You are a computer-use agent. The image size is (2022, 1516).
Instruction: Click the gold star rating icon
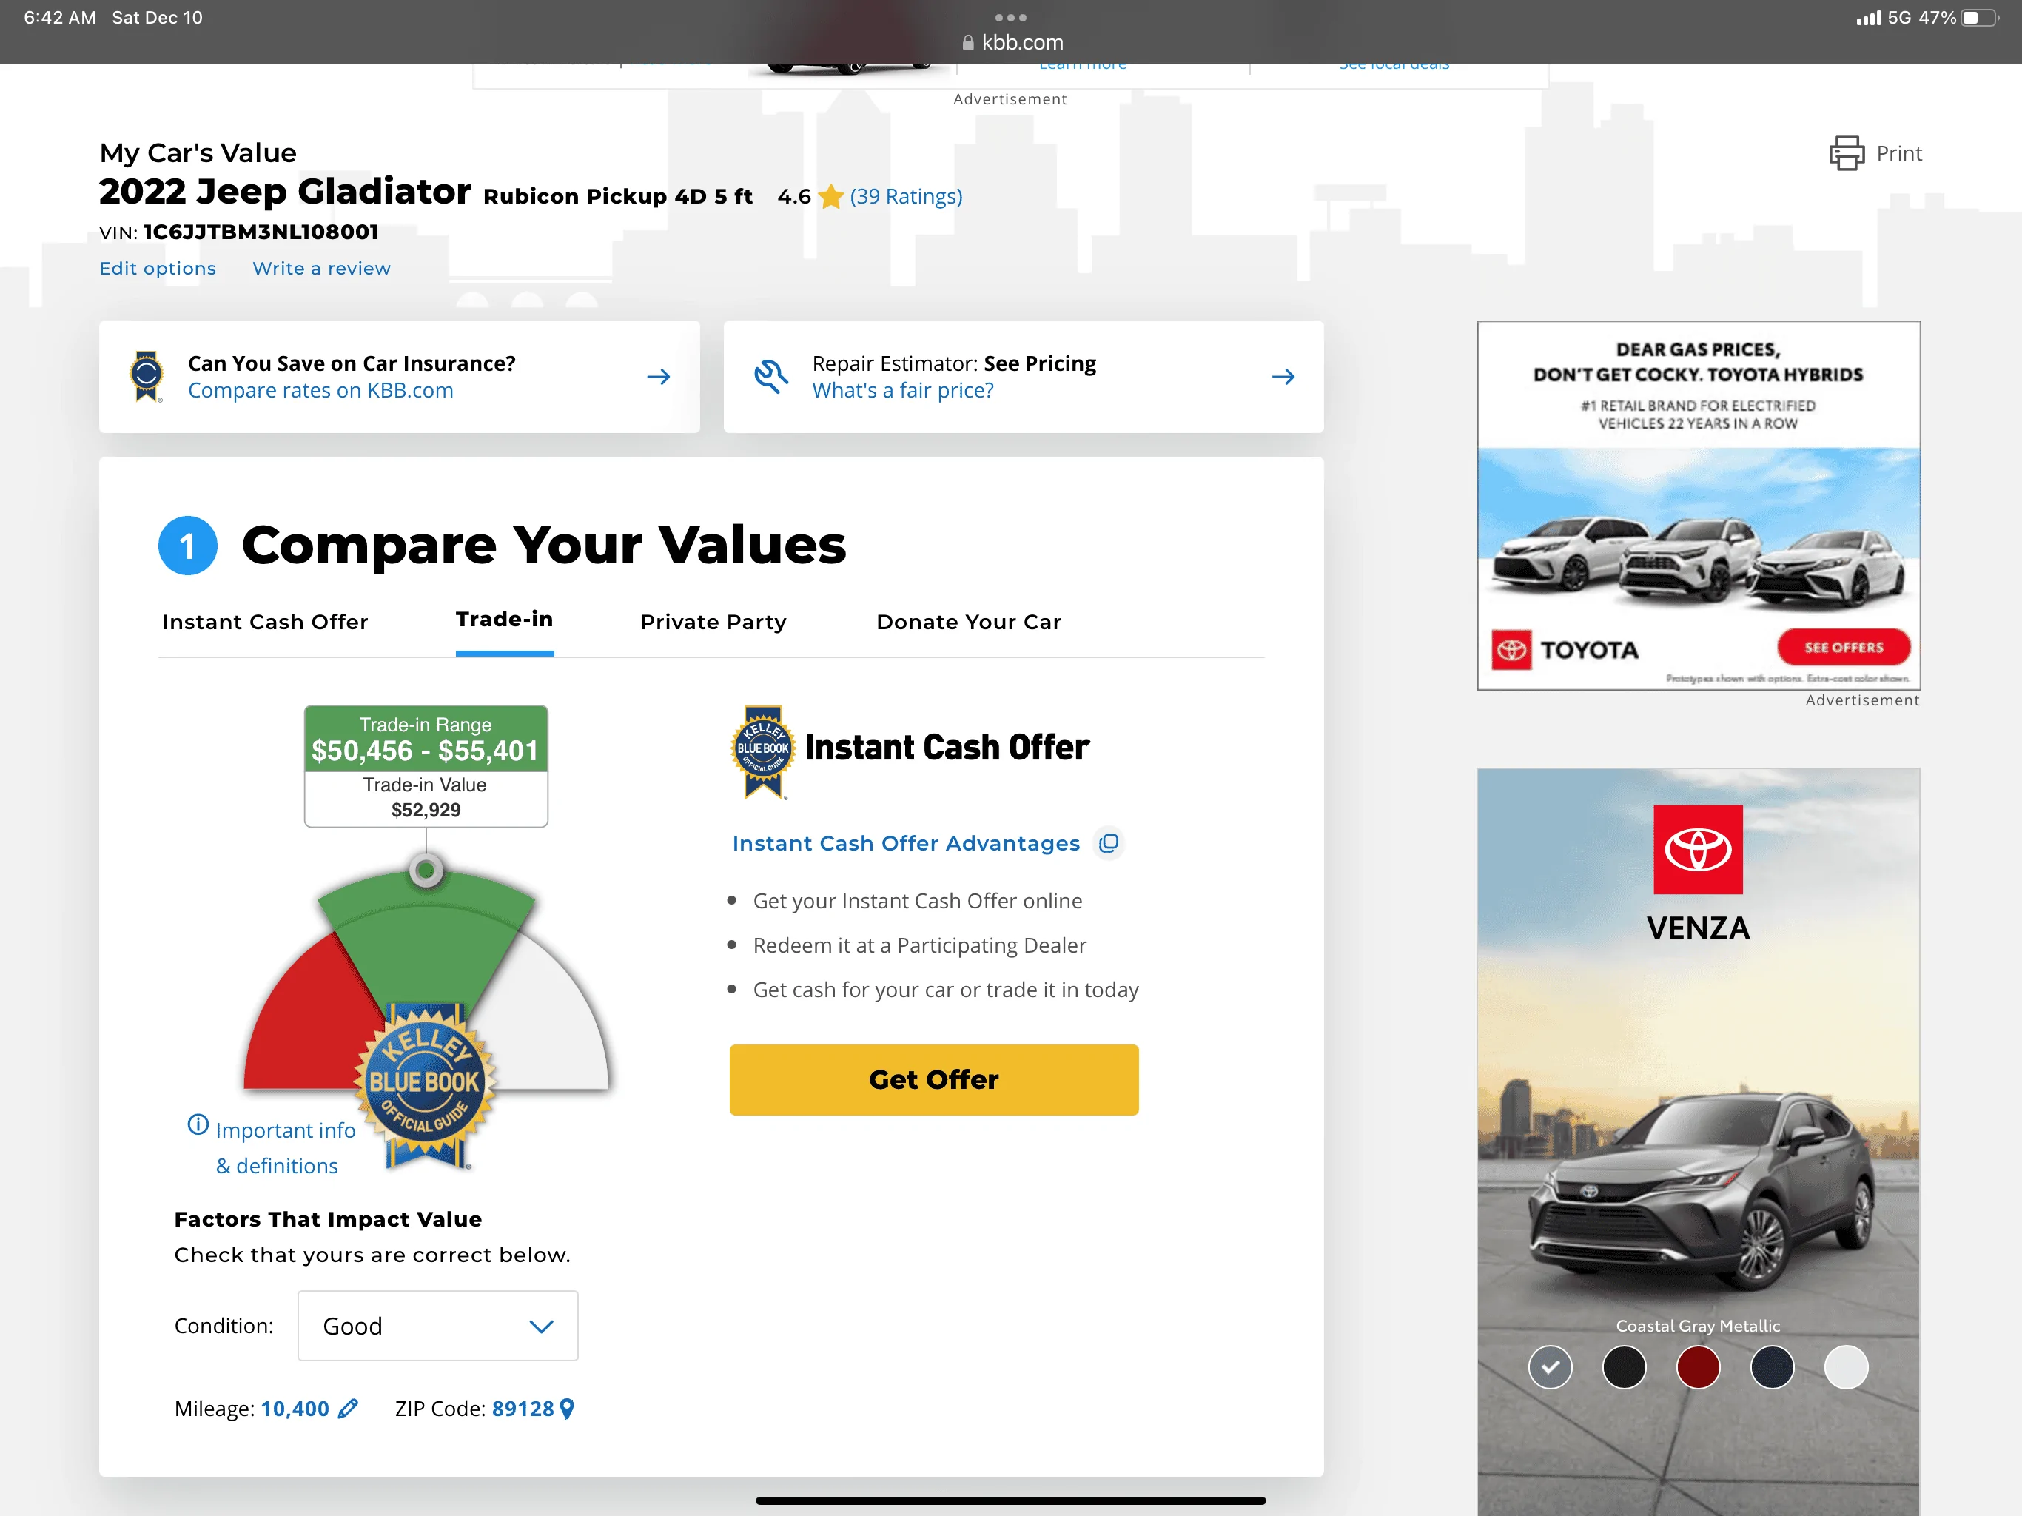831,197
